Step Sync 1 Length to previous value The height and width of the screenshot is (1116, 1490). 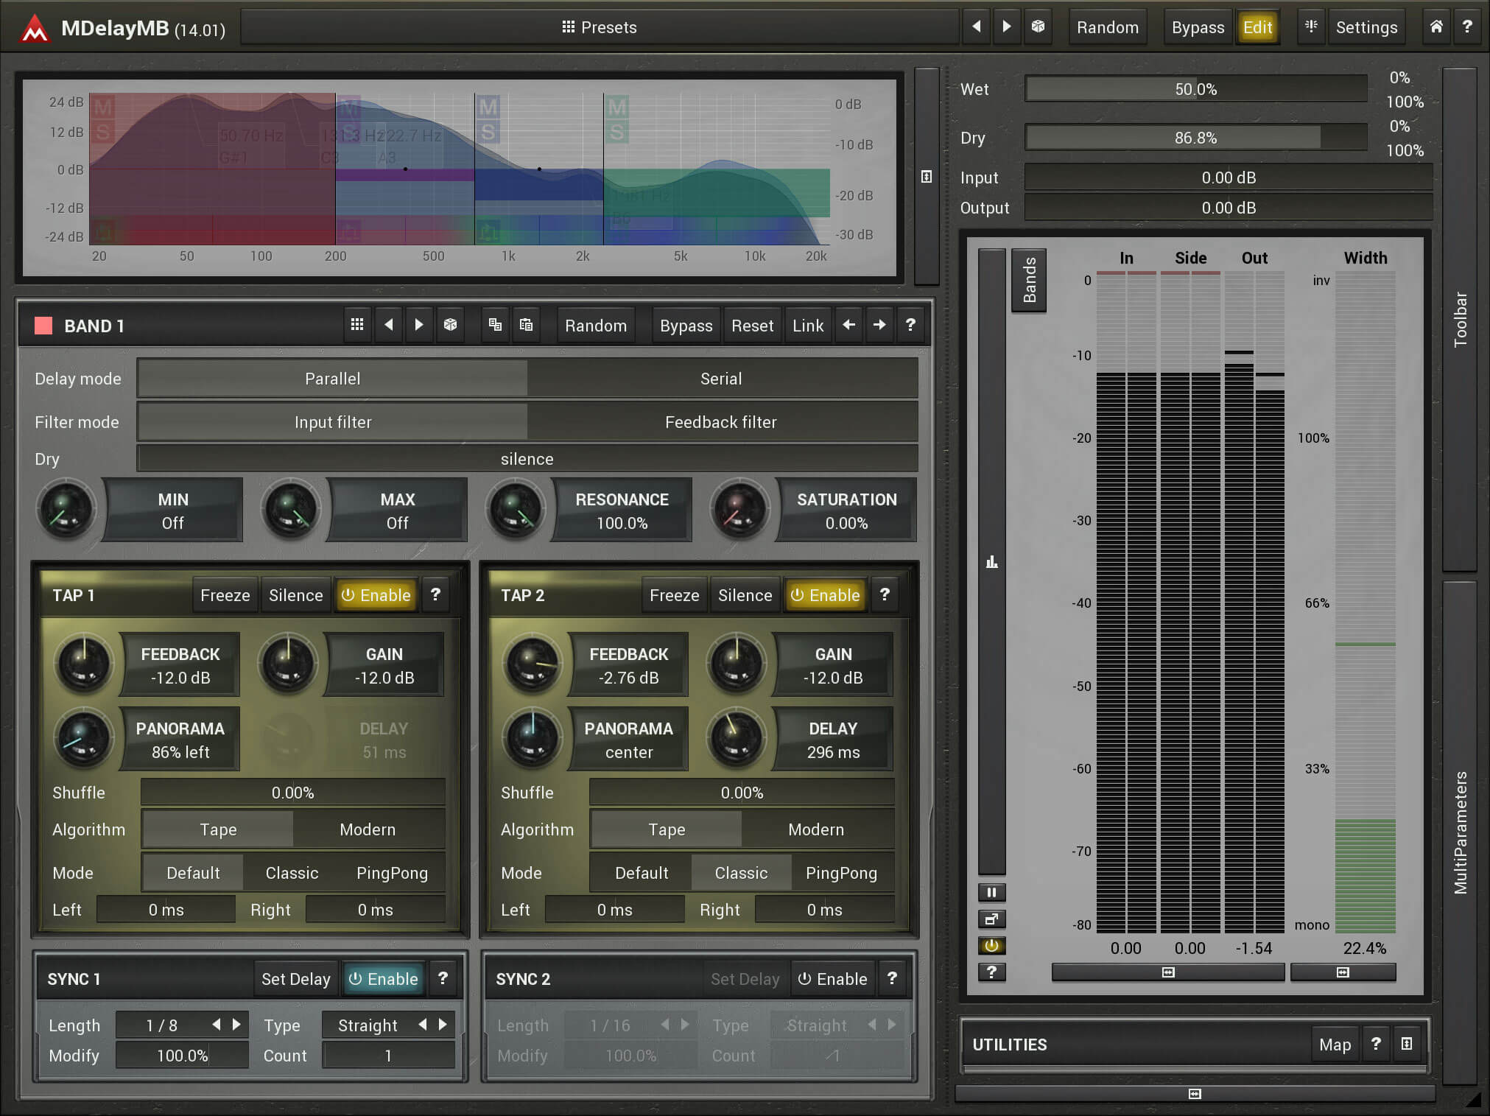point(217,1024)
